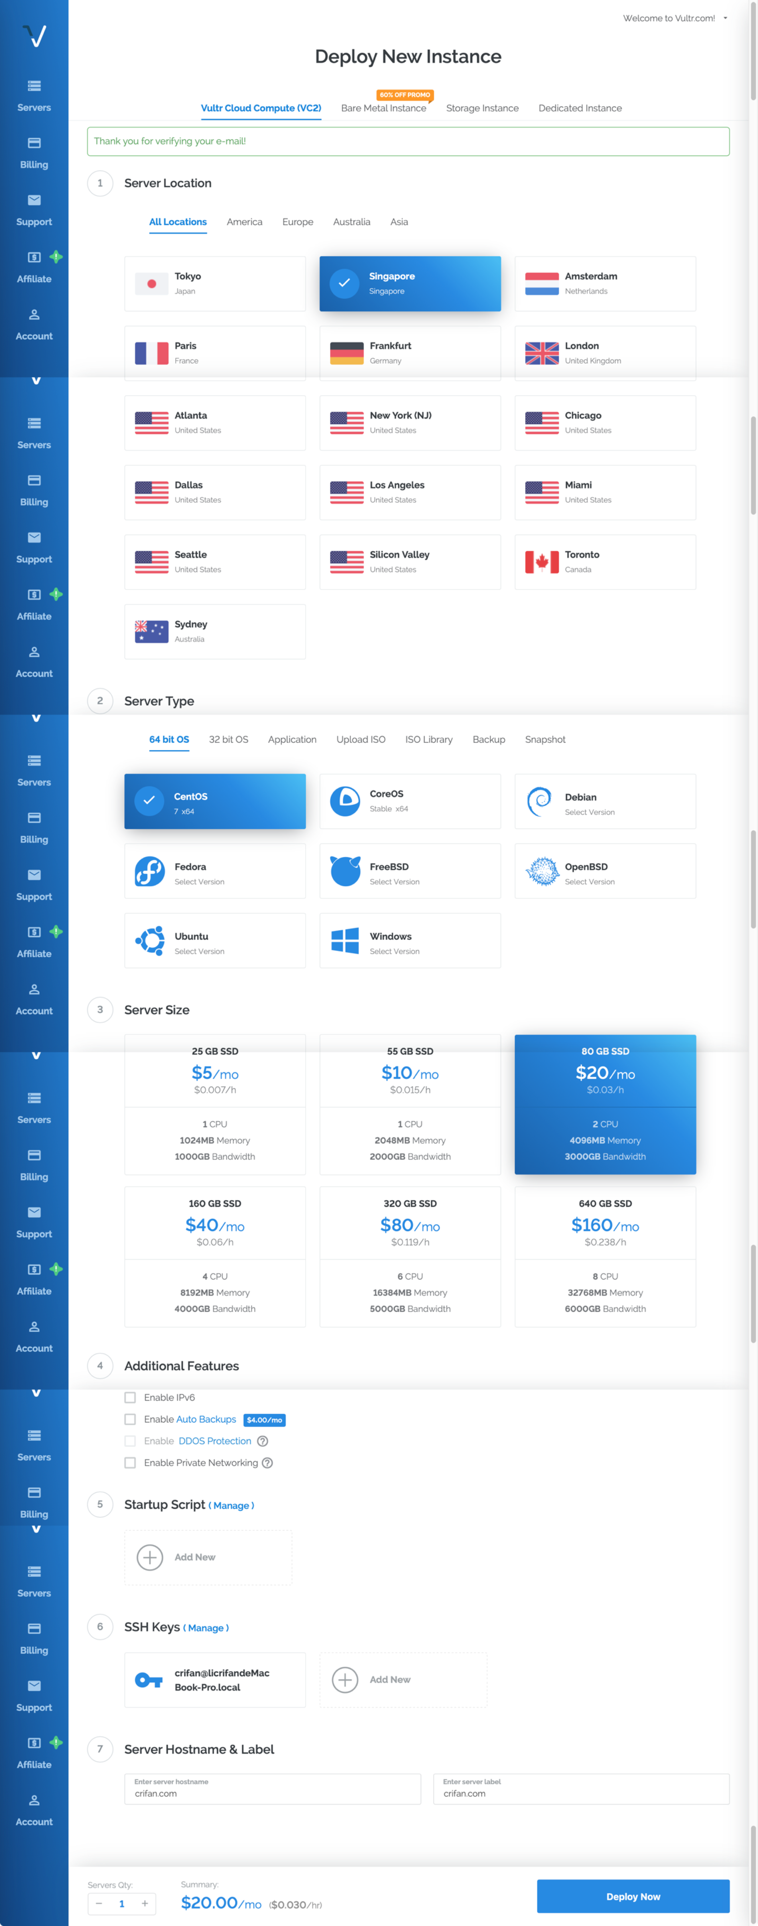Screen dimensions: 758x1926
Task: Switch to Bare Metal Instance tab
Action: coord(383,108)
